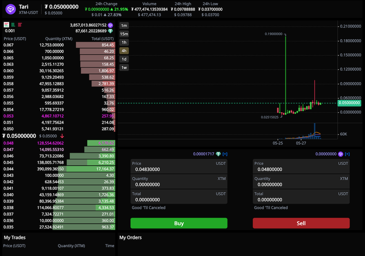Click the Time column header in My Trades
This screenshot has height=256, width=365.
(109, 246)
